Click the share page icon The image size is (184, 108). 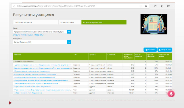click(x=168, y=6)
